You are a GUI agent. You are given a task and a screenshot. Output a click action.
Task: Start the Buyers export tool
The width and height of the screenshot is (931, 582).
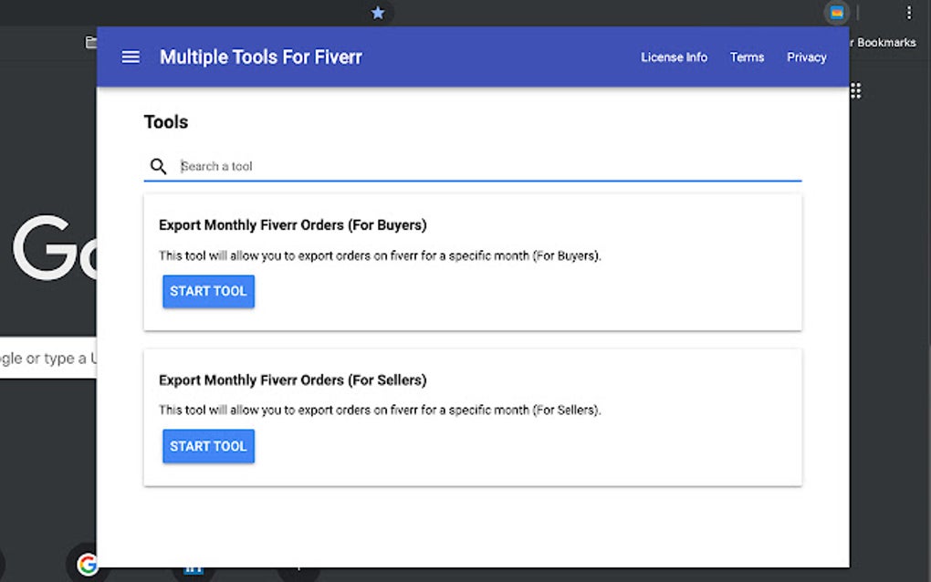208,291
